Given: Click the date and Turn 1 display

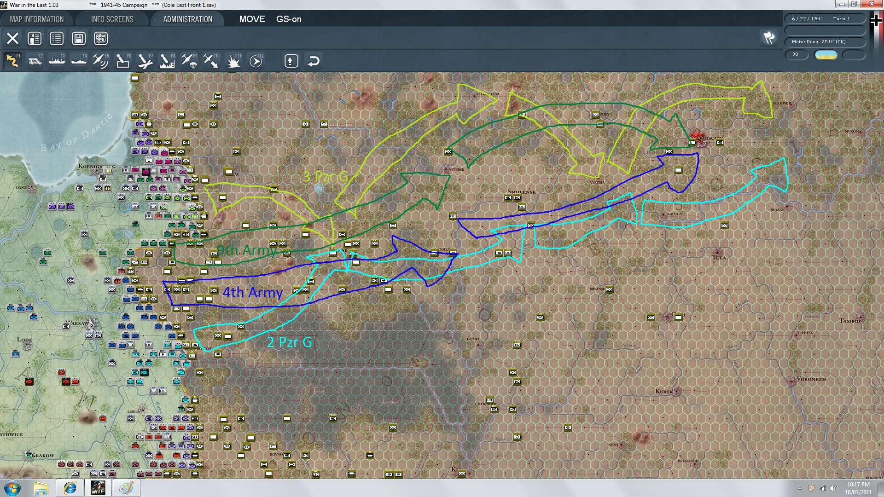Looking at the screenshot, I should (x=825, y=19).
